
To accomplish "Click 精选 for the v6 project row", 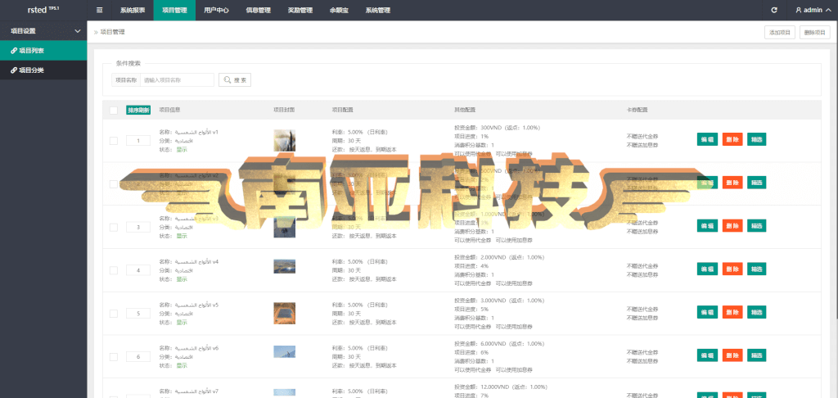I will point(757,355).
